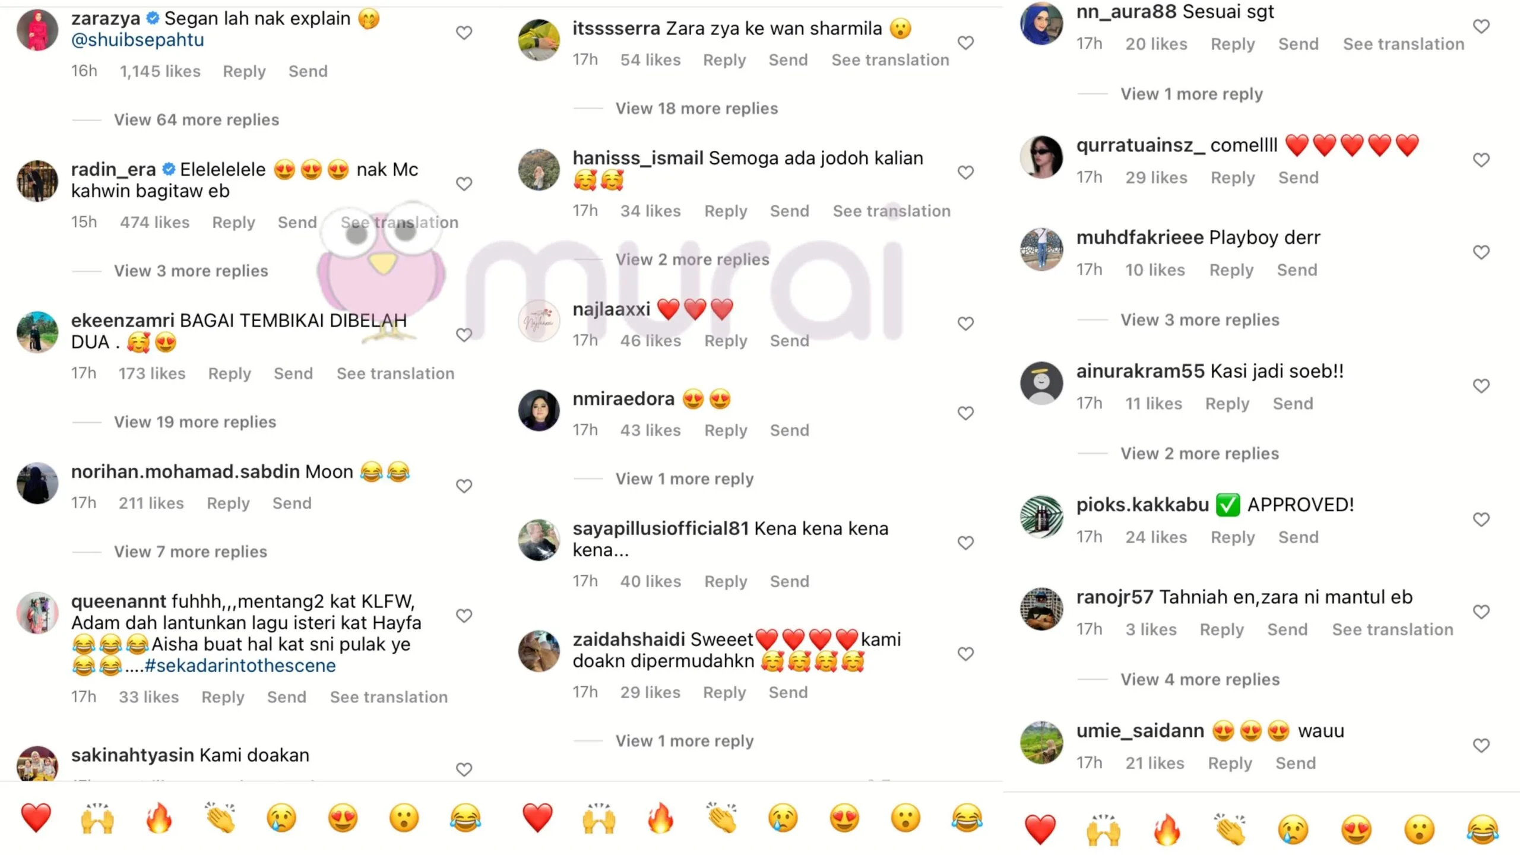Viewport: 1520px width, 855px height.
Task: Tap heart beside pioks.kakkabu APPROVED comment
Action: pos(1481,520)
